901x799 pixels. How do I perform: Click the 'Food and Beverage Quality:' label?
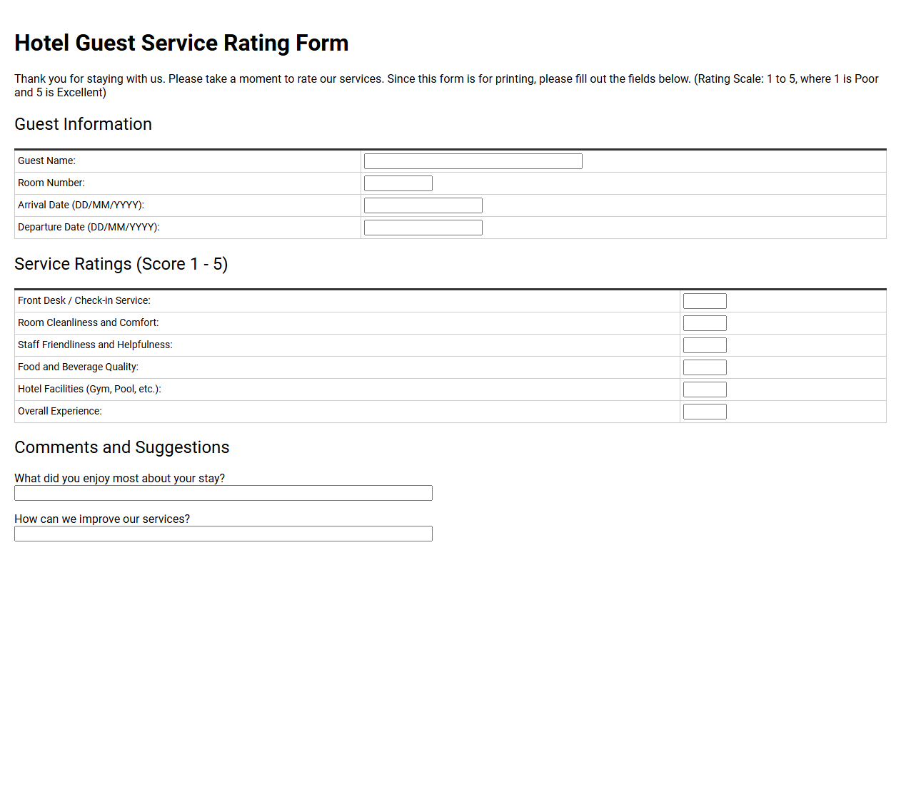click(x=78, y=367)
